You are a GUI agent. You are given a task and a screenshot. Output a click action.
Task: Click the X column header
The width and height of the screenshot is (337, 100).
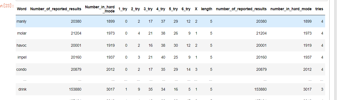196,9
